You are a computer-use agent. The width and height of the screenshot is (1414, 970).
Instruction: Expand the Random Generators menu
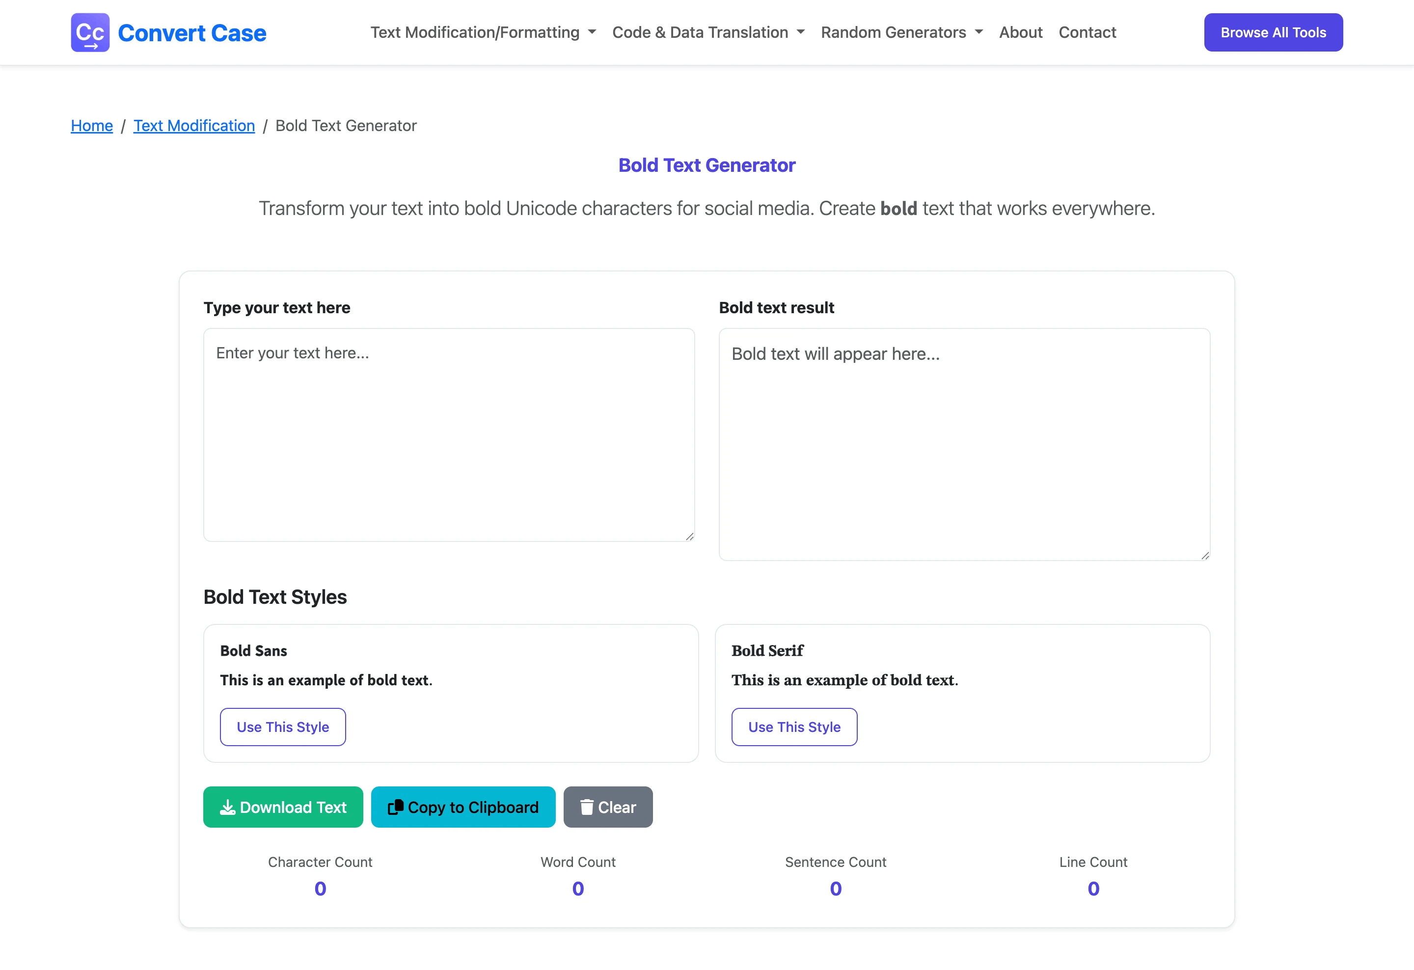pos(902,33)
